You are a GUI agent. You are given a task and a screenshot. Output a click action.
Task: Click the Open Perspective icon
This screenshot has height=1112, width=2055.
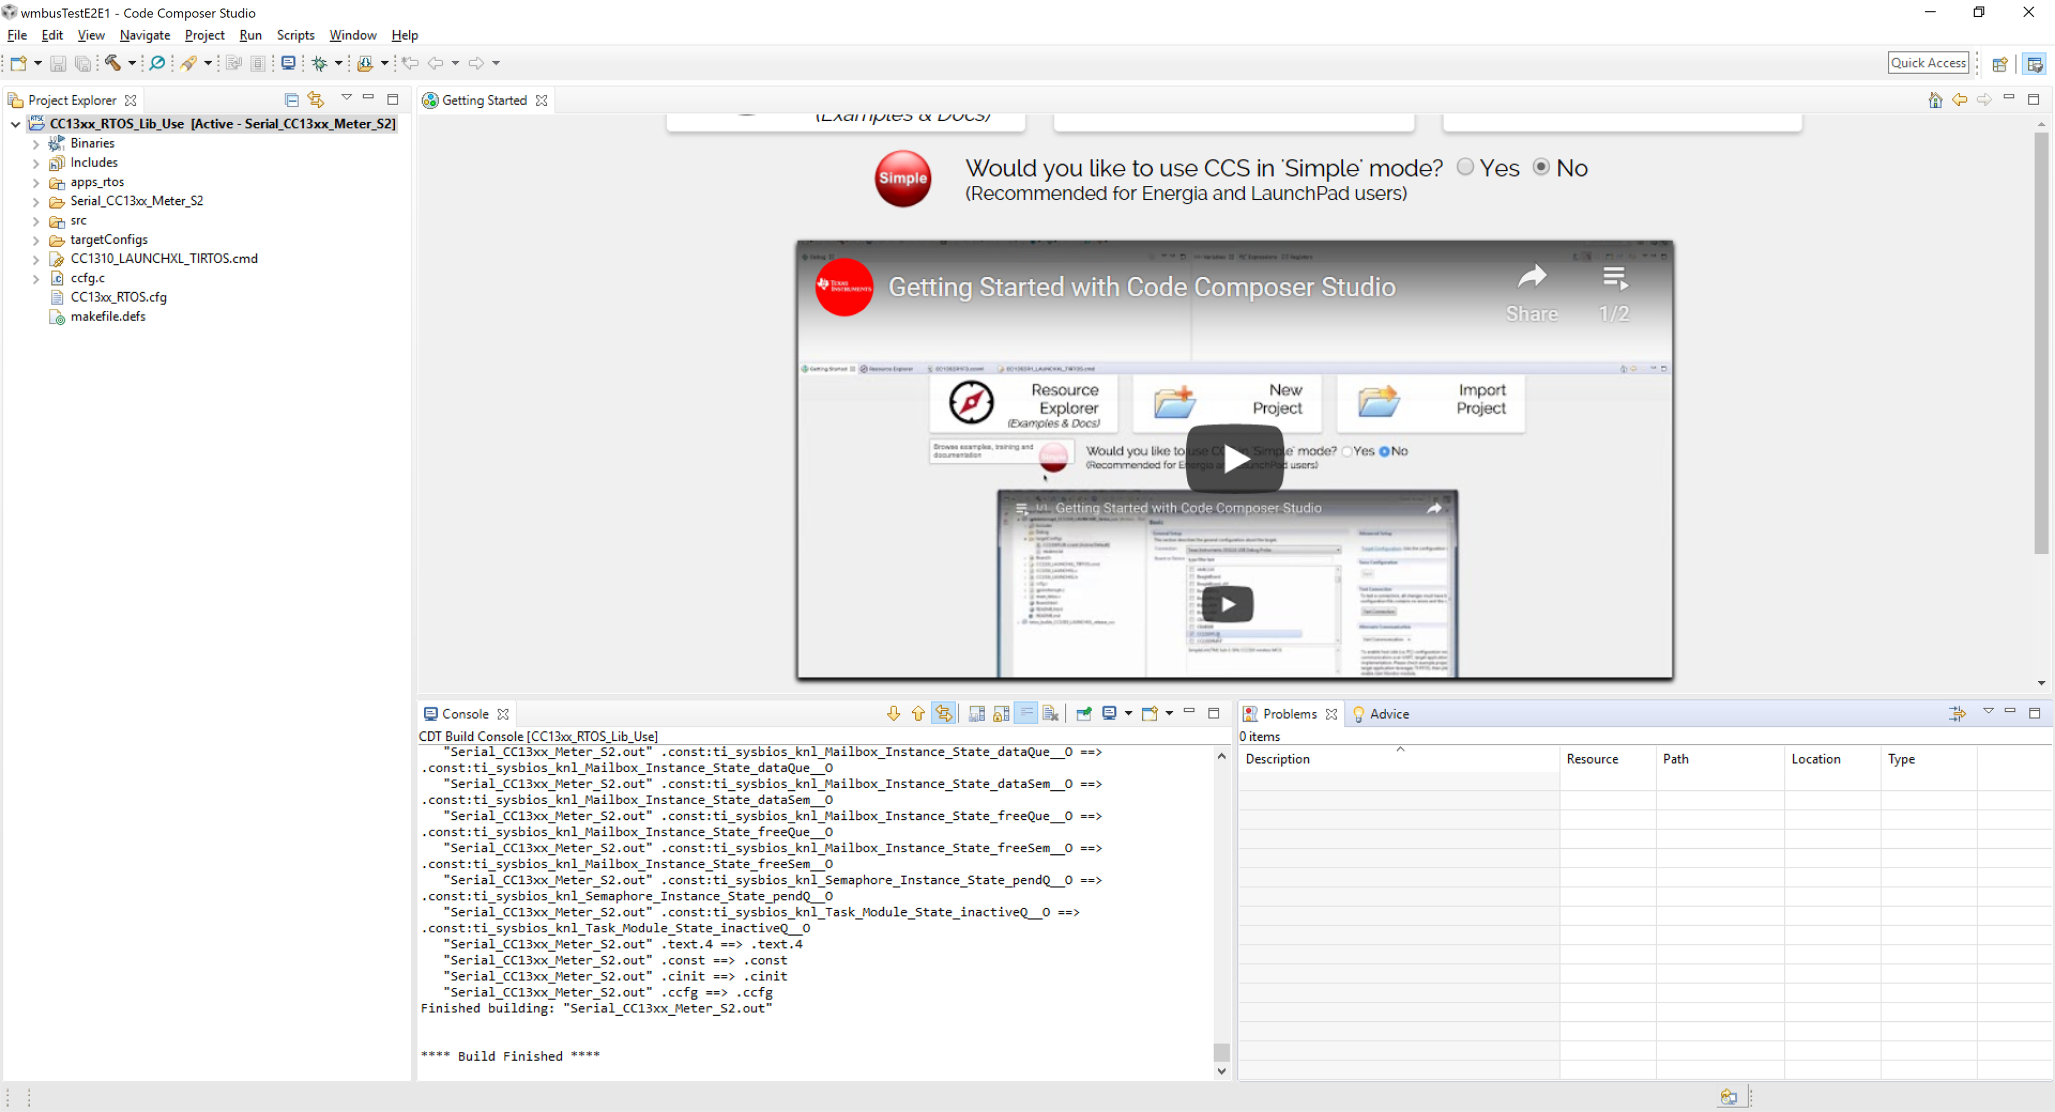[x=2000, y=64]
